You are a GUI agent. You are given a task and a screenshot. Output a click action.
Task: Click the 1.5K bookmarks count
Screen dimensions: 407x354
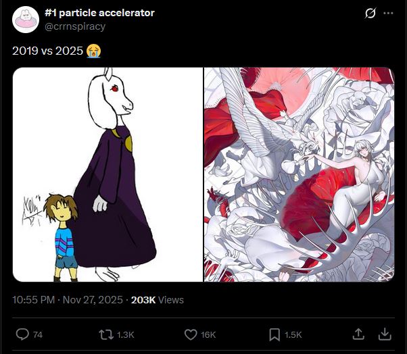click(x=293, y=335)
